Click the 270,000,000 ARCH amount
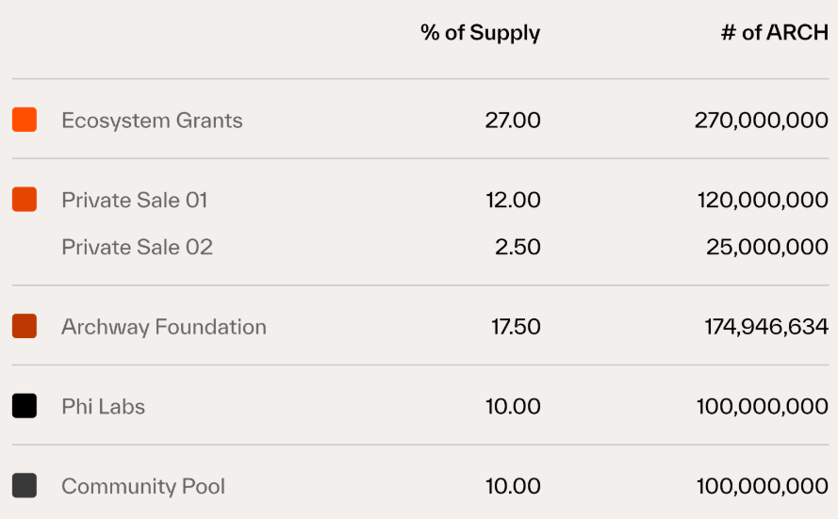This screenshot has height=519, width=838. [762, 121]
